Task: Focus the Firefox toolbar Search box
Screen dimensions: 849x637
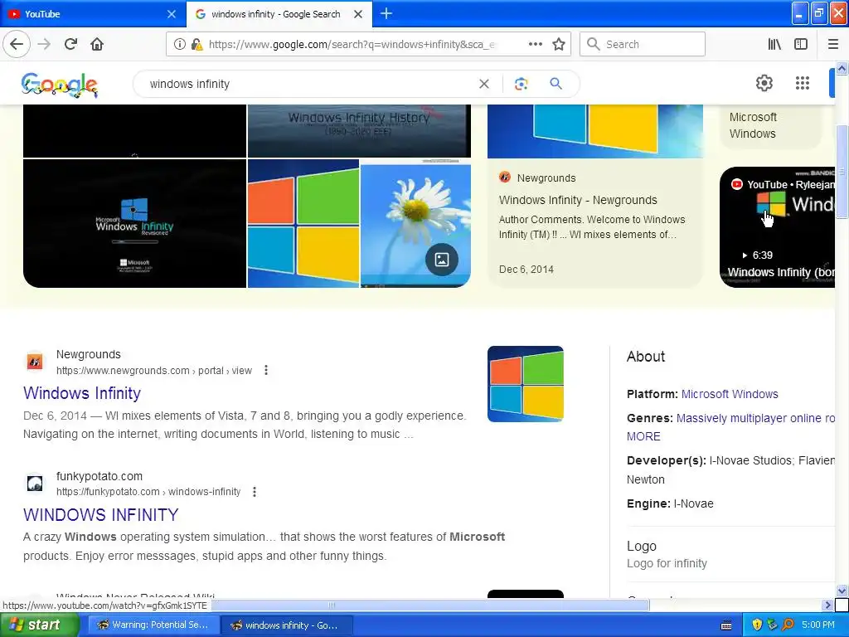Action: pyautogui.click(x=643, y=44)
